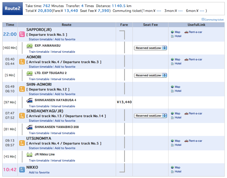This screenshot has height=178, width=227.
Task: Click the Hotel building icon in Nikko row
Action: point(172,172)
